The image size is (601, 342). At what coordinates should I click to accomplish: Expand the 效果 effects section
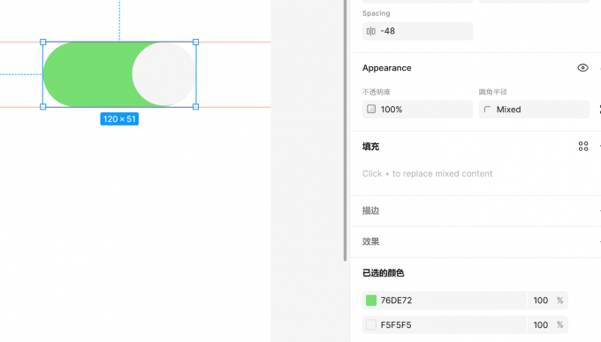pos(370,241)
